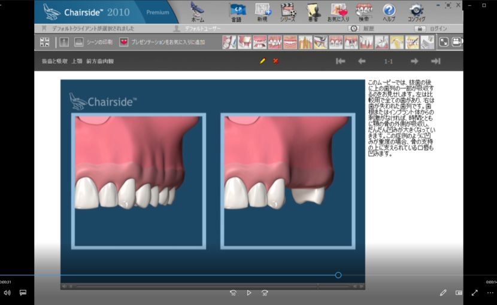Image resolution: width=497 pixels, height=305 pixels.
Task: Toggle the captions/subtitles icon
Action: tap(23, 293)
